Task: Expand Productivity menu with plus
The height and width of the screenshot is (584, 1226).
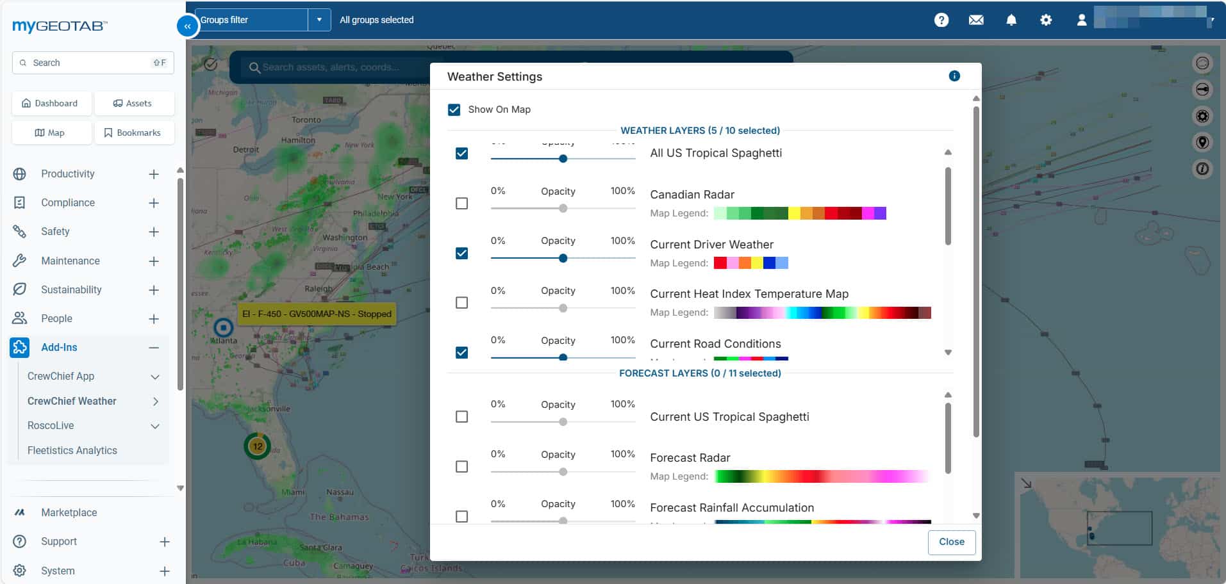Action: pos(154,174)
